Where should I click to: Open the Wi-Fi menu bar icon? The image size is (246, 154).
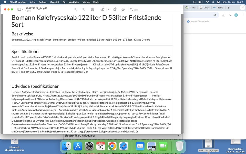click(x=207, y=2)
